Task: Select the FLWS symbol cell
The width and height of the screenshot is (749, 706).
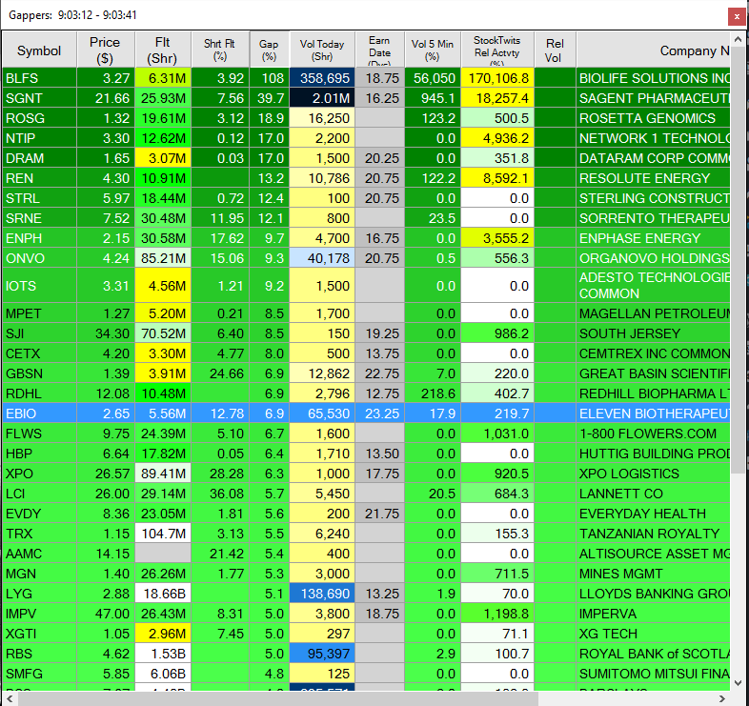Action: tap(39, 434)
